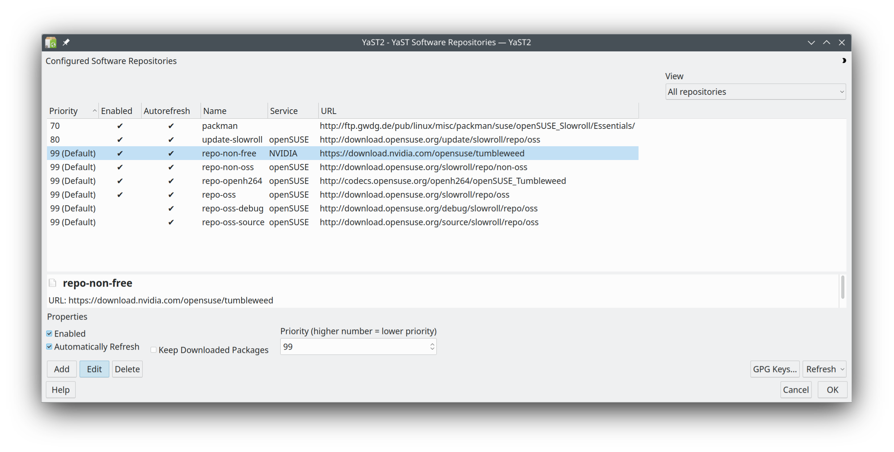Sort by the Enabled column header
The height and width of the screenshot is (452, 894).
(120, 111)
